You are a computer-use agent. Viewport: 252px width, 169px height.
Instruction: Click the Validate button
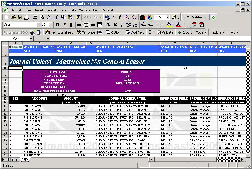coord(165,32)
